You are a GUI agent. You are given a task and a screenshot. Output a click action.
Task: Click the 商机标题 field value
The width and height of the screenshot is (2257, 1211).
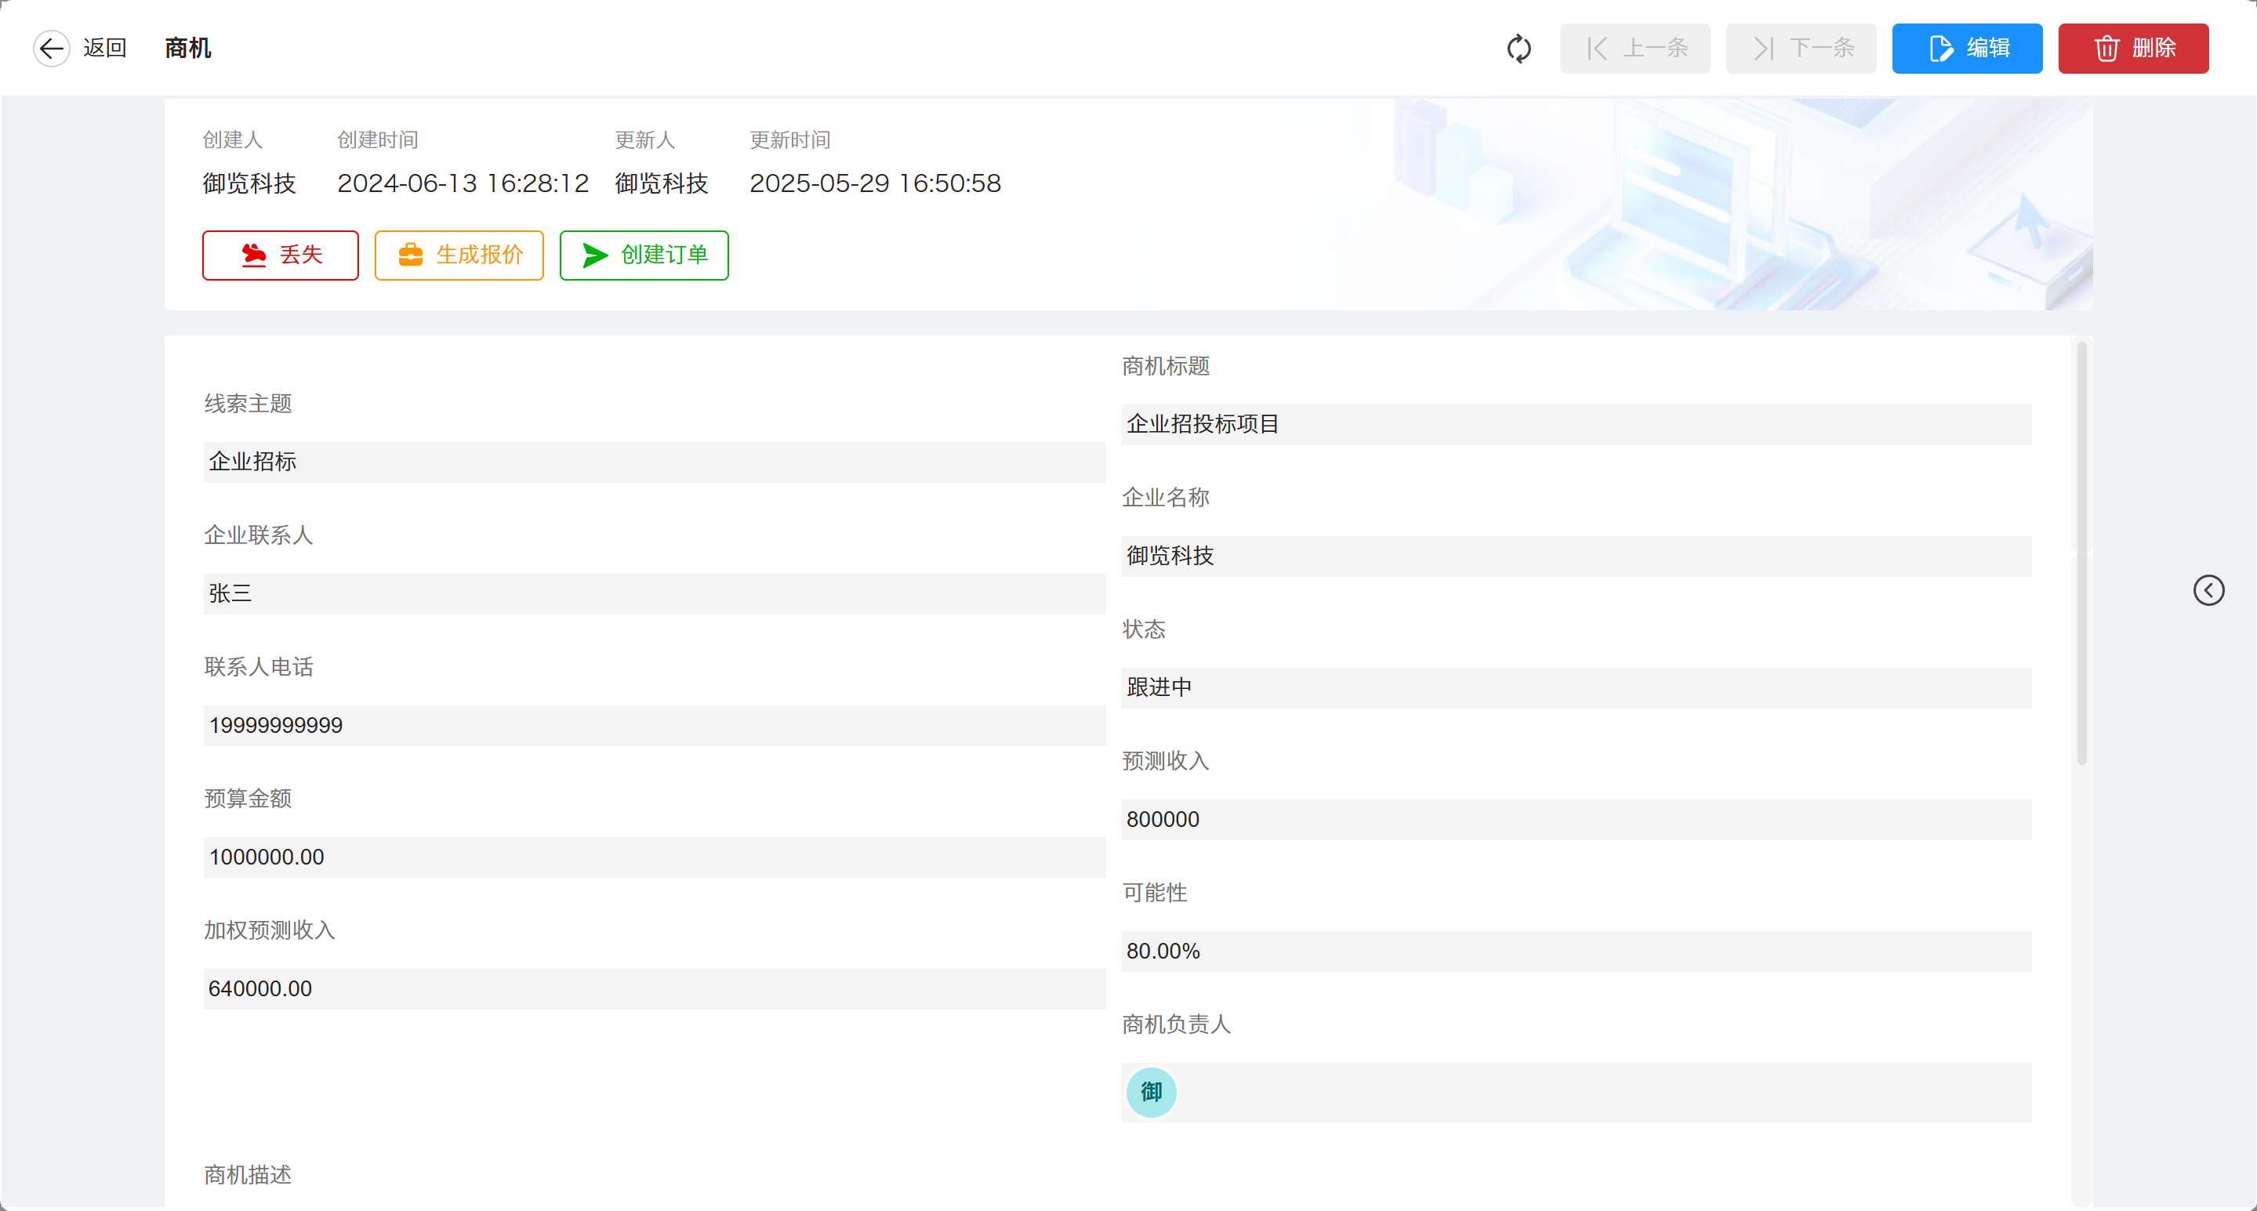(x=1575, y=424)
